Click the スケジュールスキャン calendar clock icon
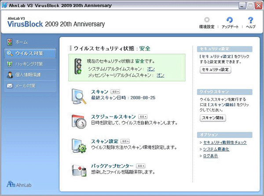 tap(79, 121)
